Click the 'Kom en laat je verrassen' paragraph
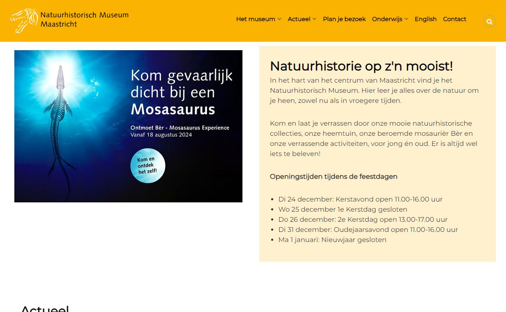 (x=374, y=138)
